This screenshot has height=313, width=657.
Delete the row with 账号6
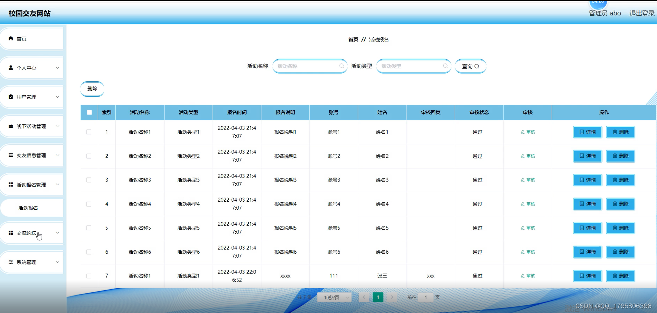(x=620, y=252)
